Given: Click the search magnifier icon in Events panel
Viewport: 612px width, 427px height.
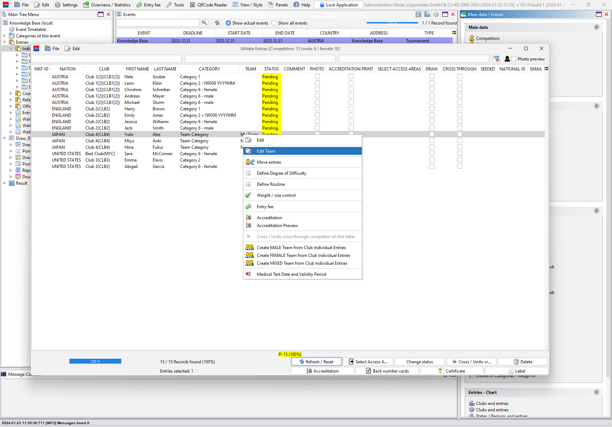Looking at the screenshot, I should click(x=205, y=23).
